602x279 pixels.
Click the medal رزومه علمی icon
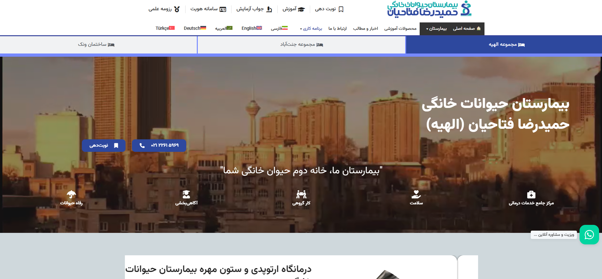coord(177,9)
